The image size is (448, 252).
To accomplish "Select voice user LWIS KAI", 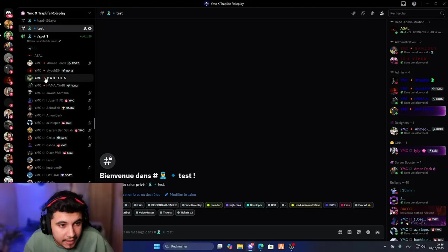I will point(59,175).
